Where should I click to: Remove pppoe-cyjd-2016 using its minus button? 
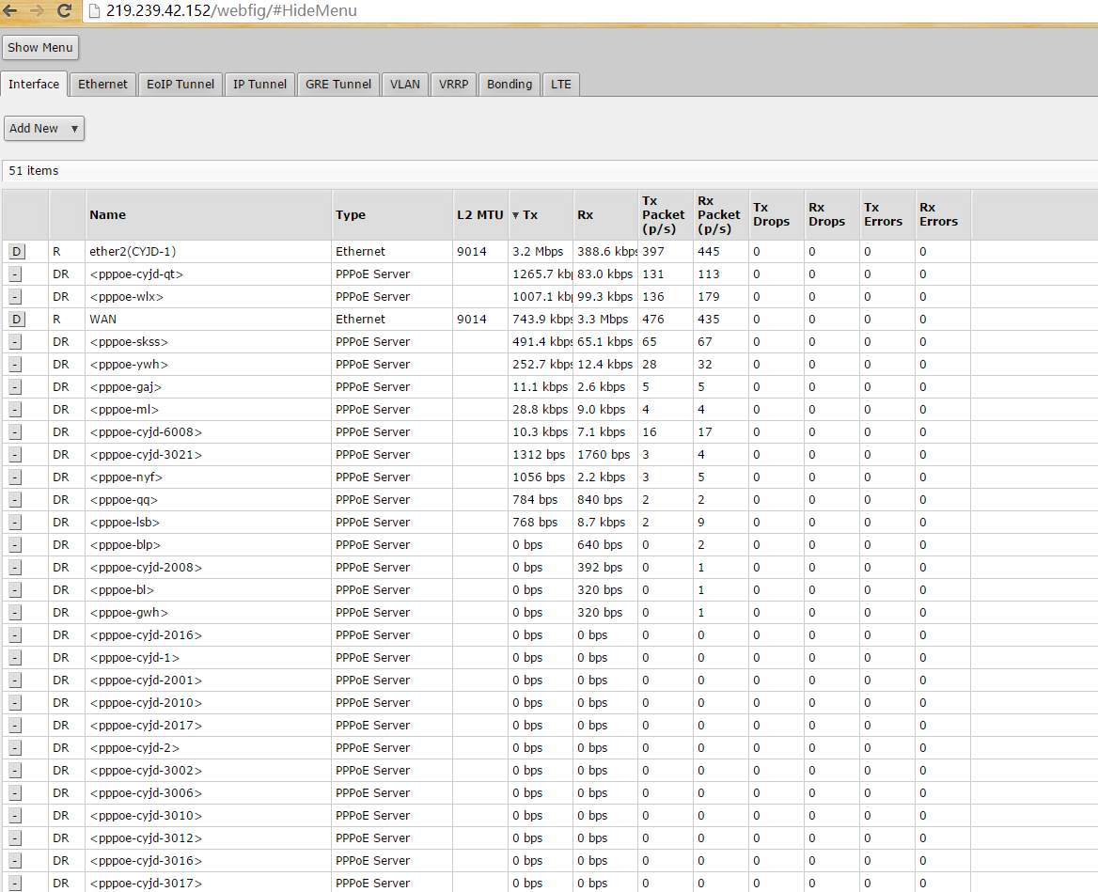[15, 635]
